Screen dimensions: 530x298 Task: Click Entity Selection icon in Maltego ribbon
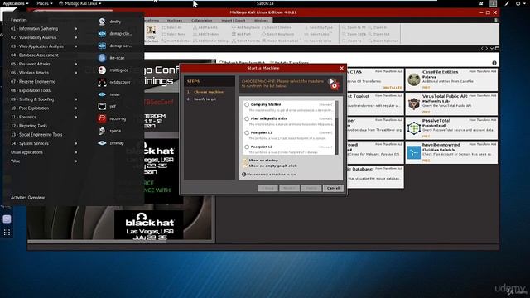point(151,34)
